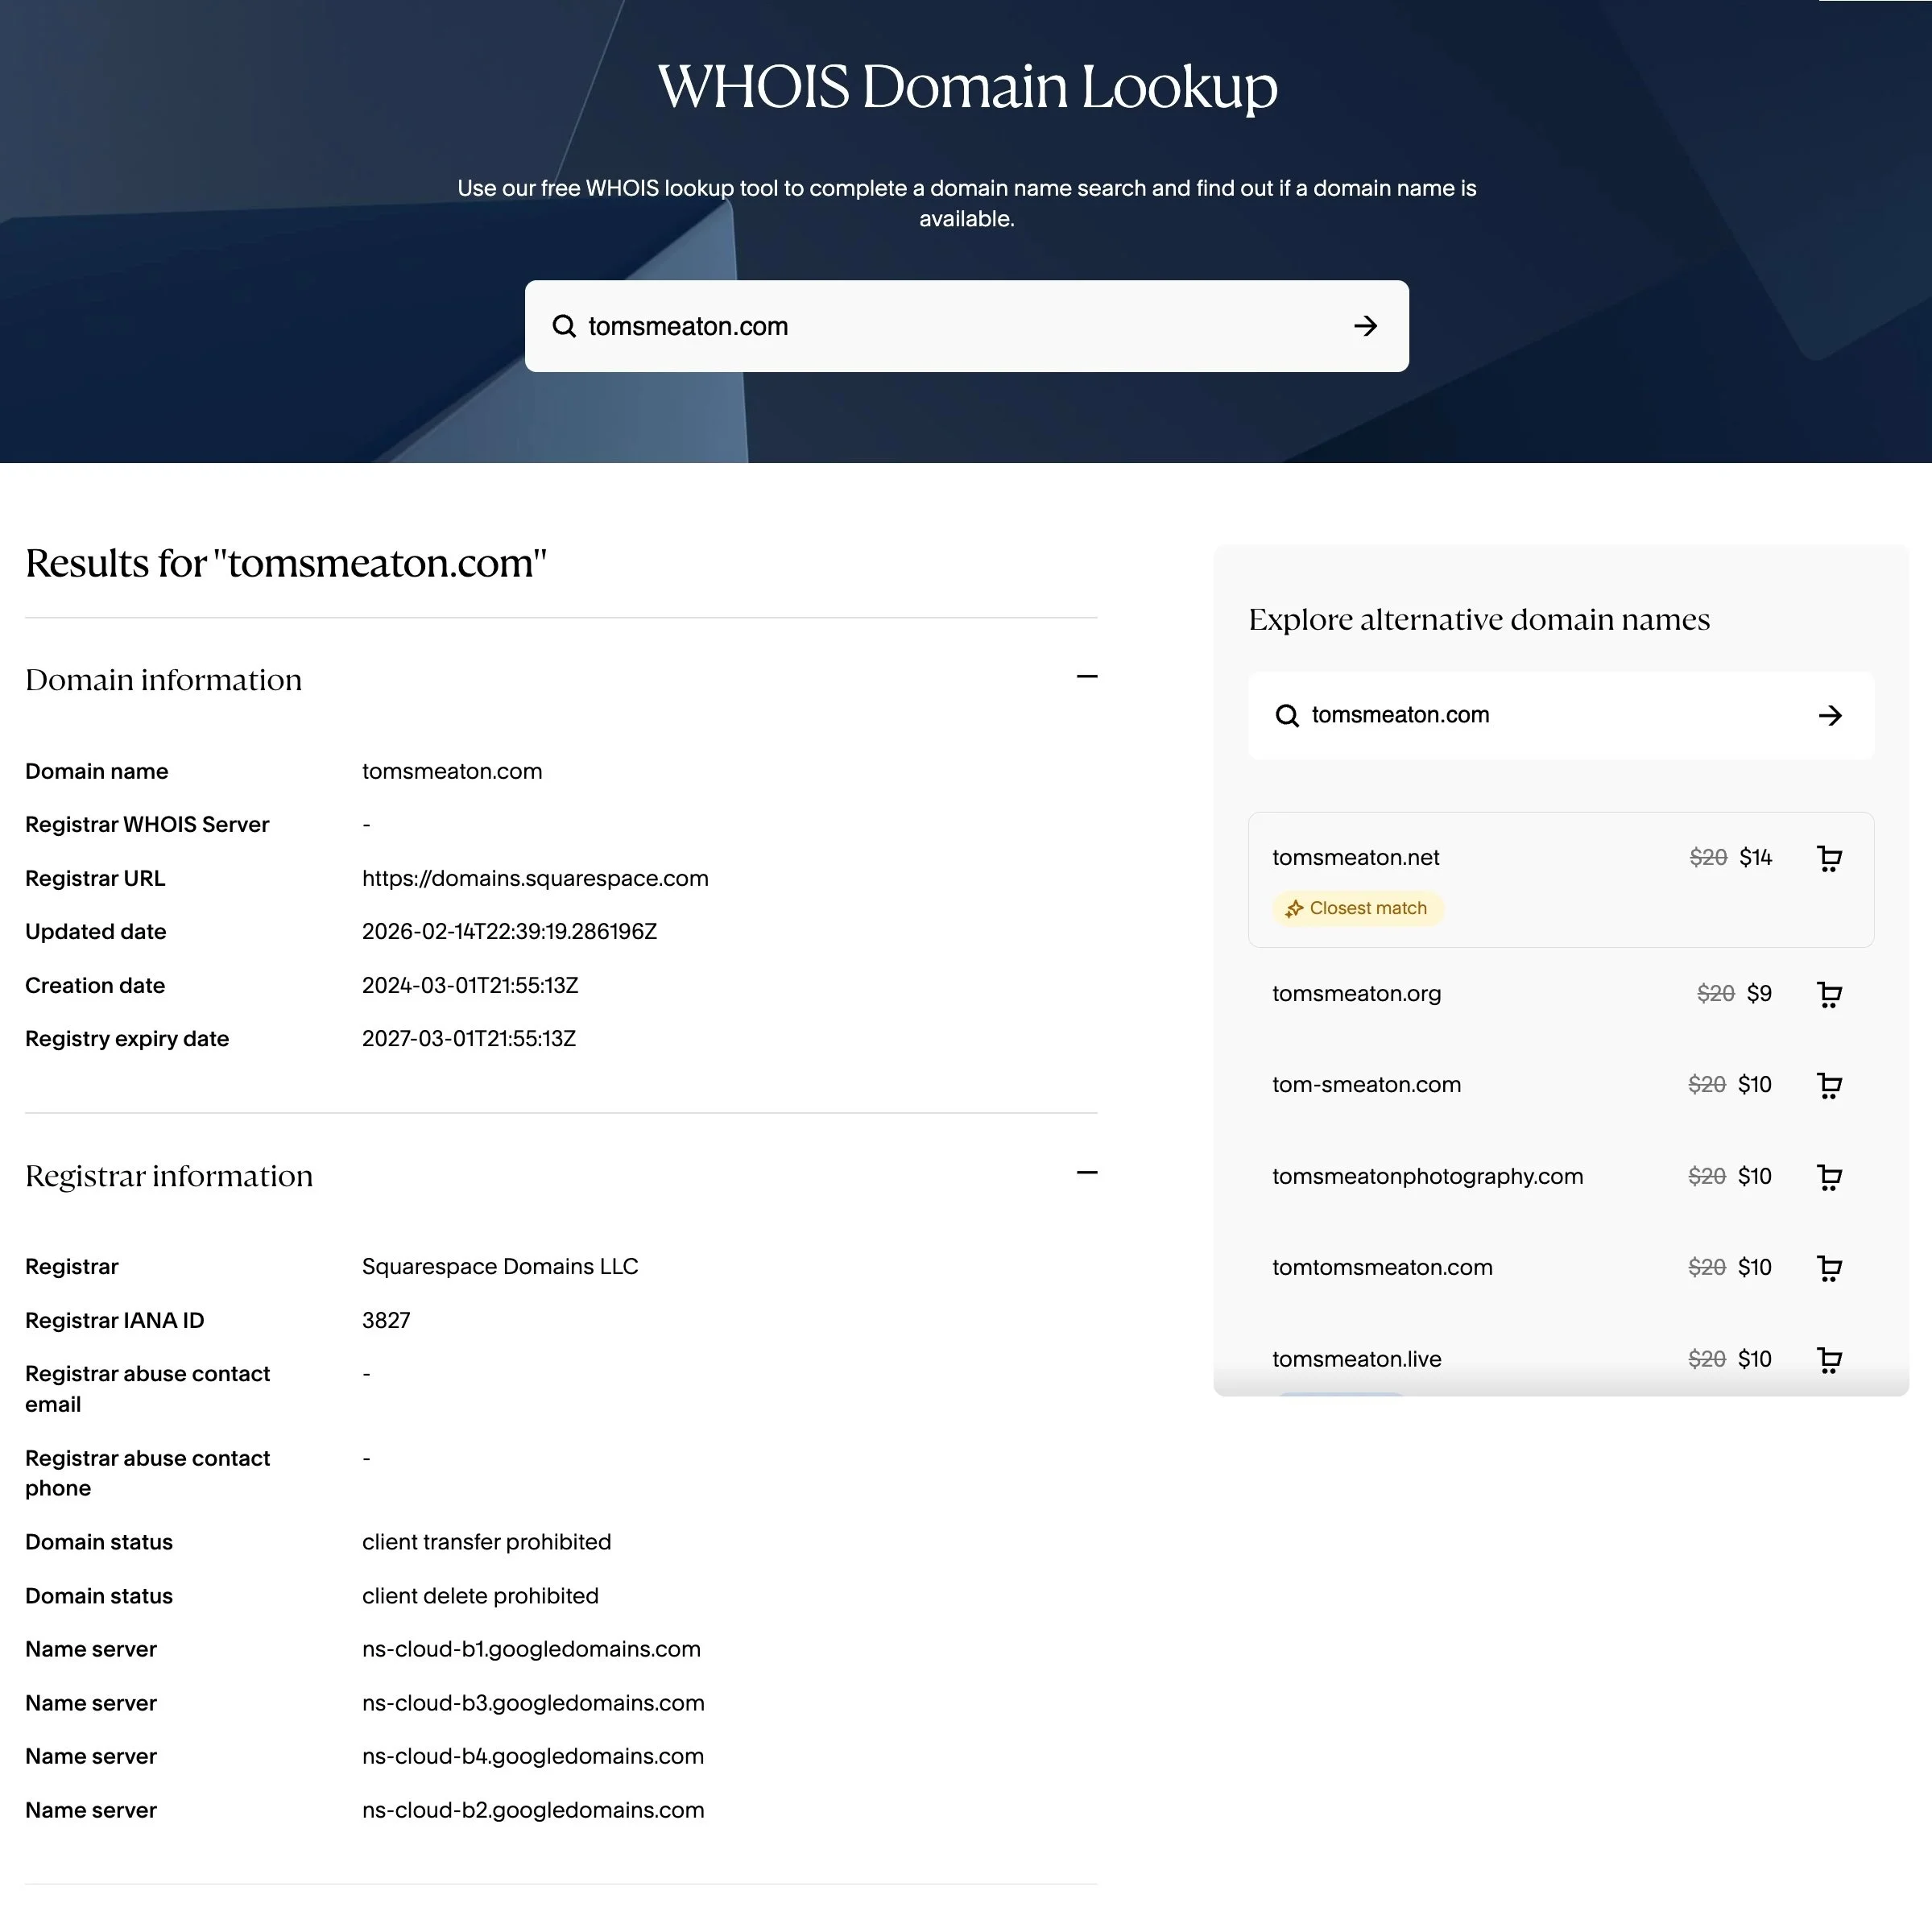Viewport: 1932px width, 1932px height.
Task: Click the Creation date value 2024-03-01T21:55:13Z
Action: click(470, 985)
